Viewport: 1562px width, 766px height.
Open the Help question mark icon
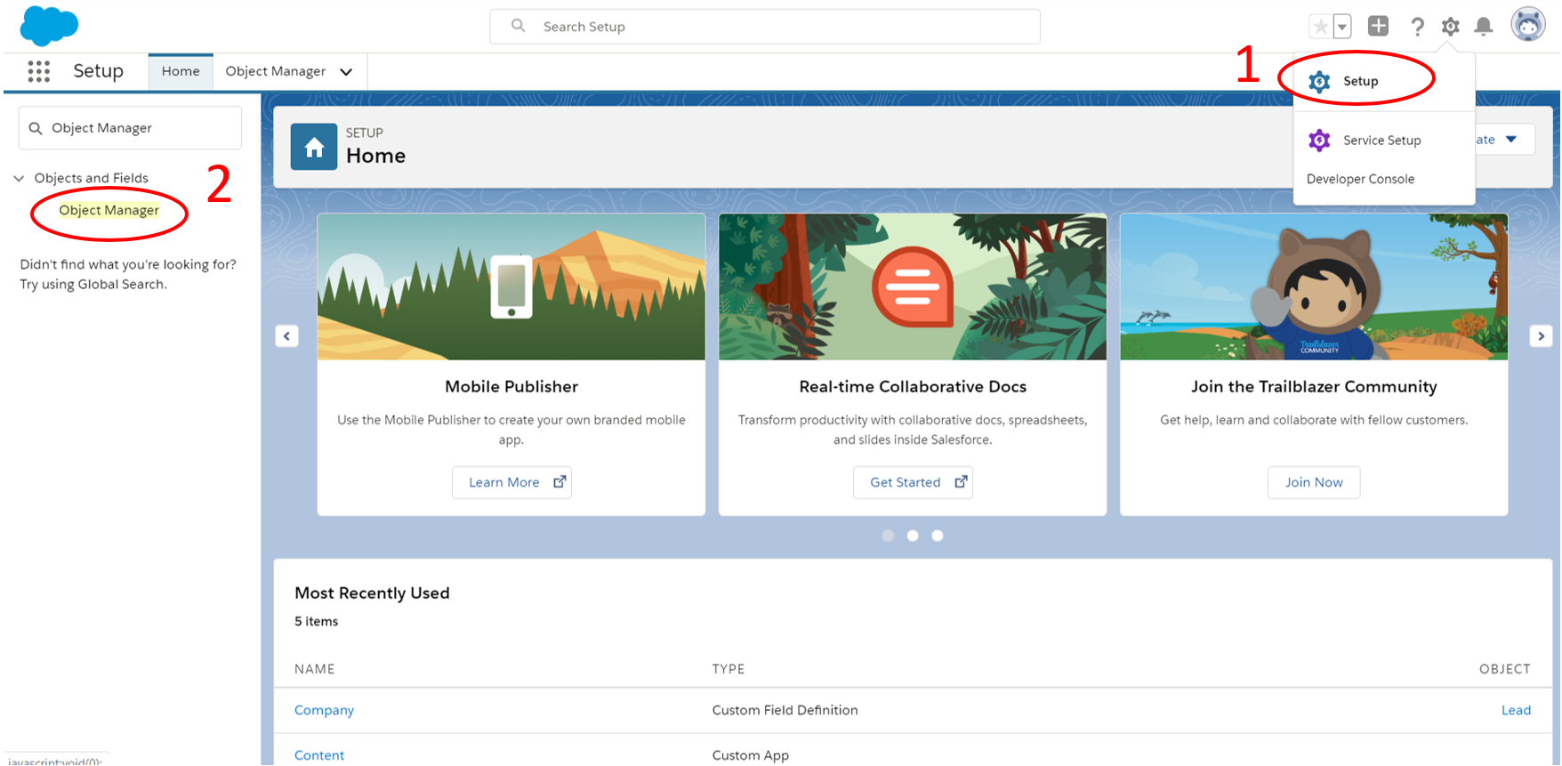coord(1417,27)
